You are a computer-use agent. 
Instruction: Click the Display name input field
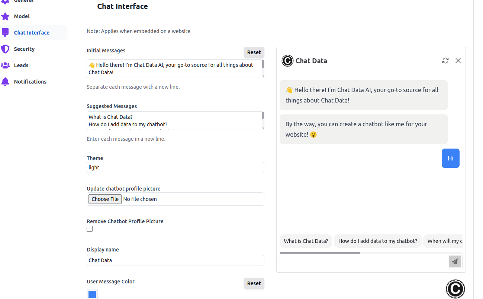175,260
